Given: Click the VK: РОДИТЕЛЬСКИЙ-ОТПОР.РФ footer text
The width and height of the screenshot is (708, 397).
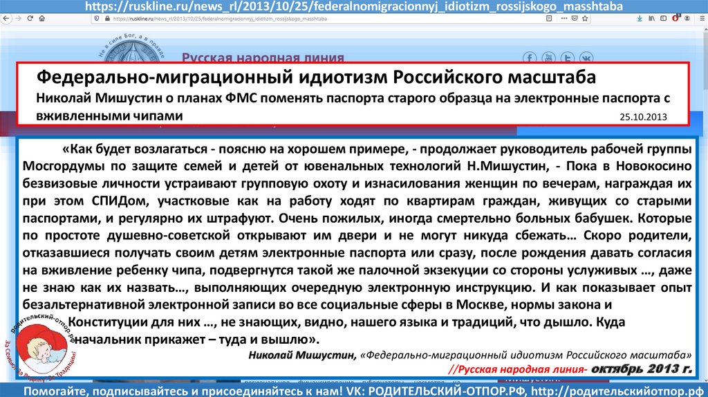Looking at the screenshot, I should (436, 391).
